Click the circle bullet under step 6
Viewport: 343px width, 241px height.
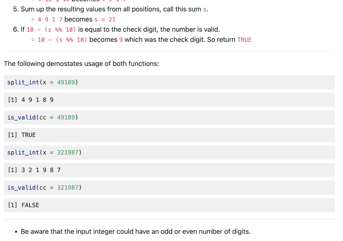coord(32,39)
